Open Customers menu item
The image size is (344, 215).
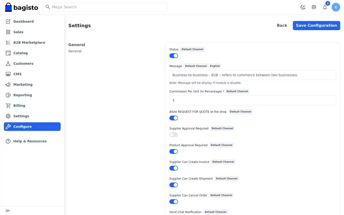32,64
